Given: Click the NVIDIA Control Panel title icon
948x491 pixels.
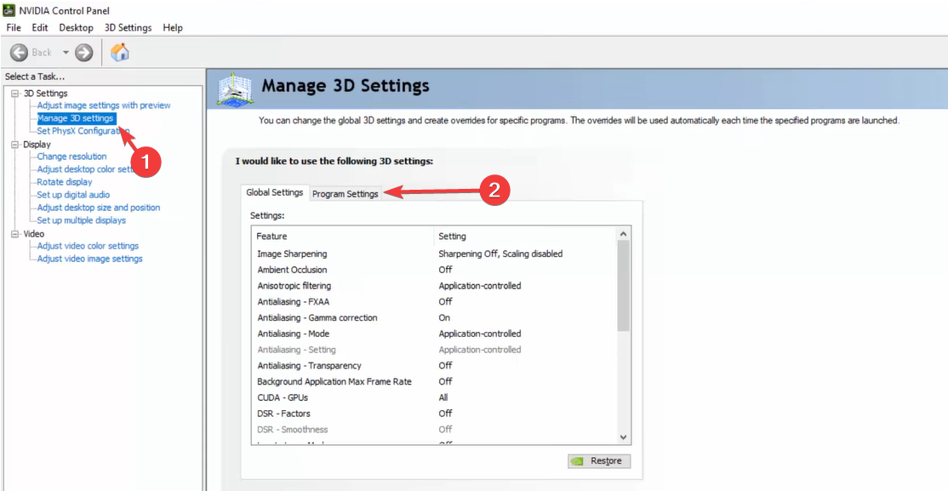Looking at the screenshot, I should point(9,10).
